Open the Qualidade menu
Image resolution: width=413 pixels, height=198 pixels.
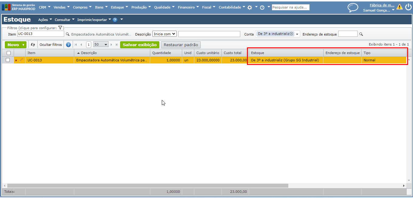pyautogui.click(x=164, y=7)
